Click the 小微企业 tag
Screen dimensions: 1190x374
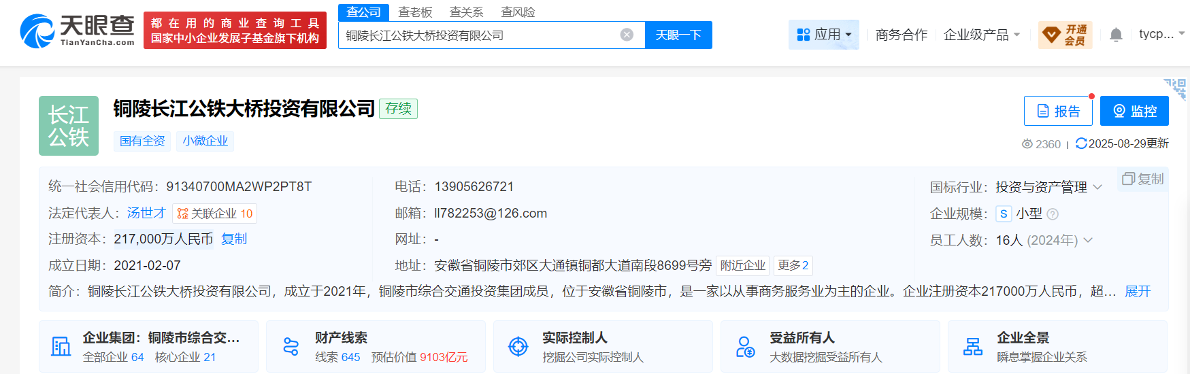(205, 141)
